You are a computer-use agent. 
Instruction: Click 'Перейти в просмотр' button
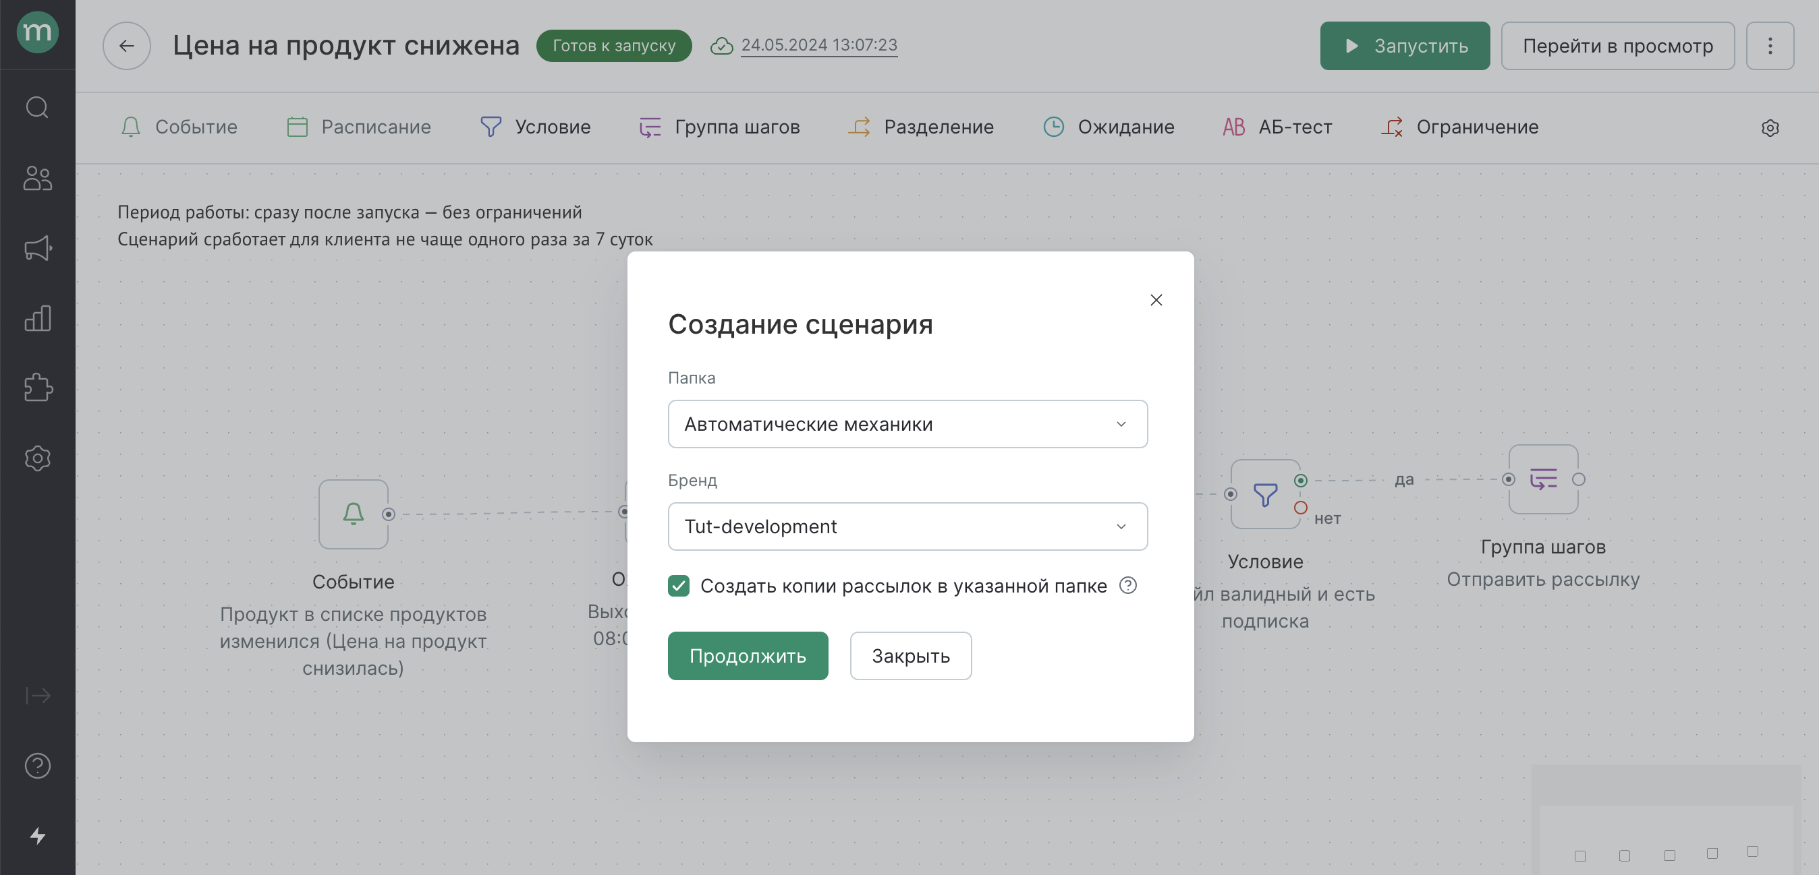pyautogui.click(x=1617, y=46)
